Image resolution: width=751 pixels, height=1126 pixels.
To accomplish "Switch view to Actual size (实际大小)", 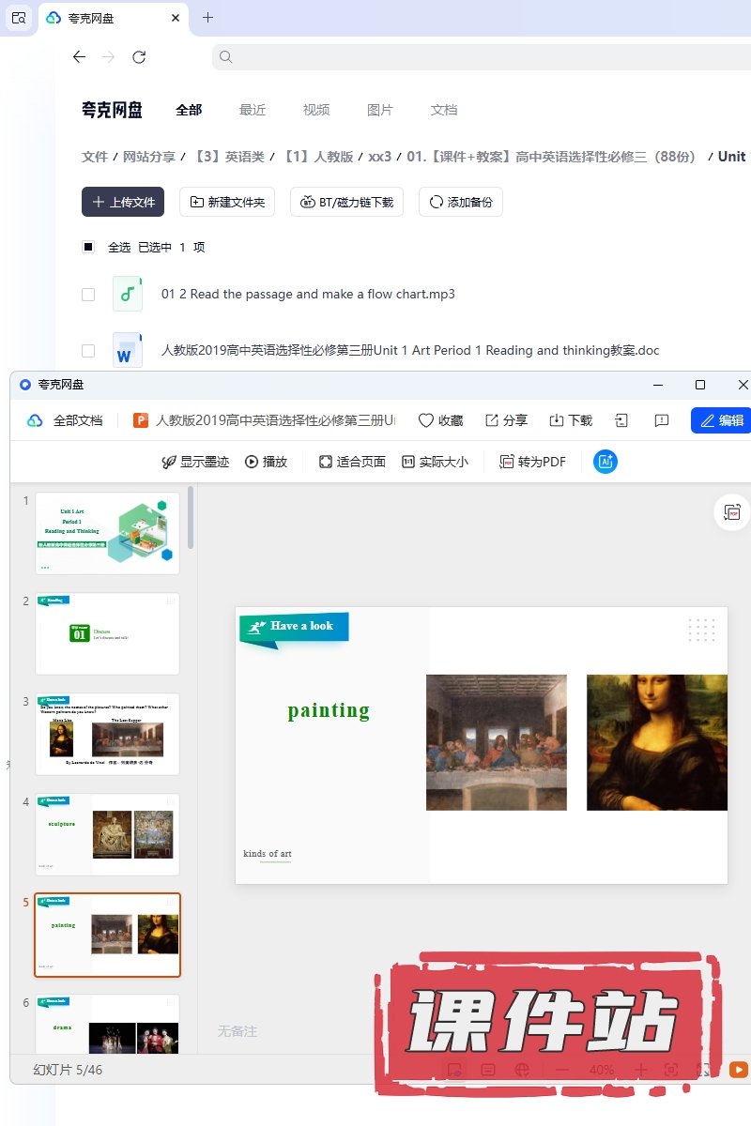I will (435, 462).
